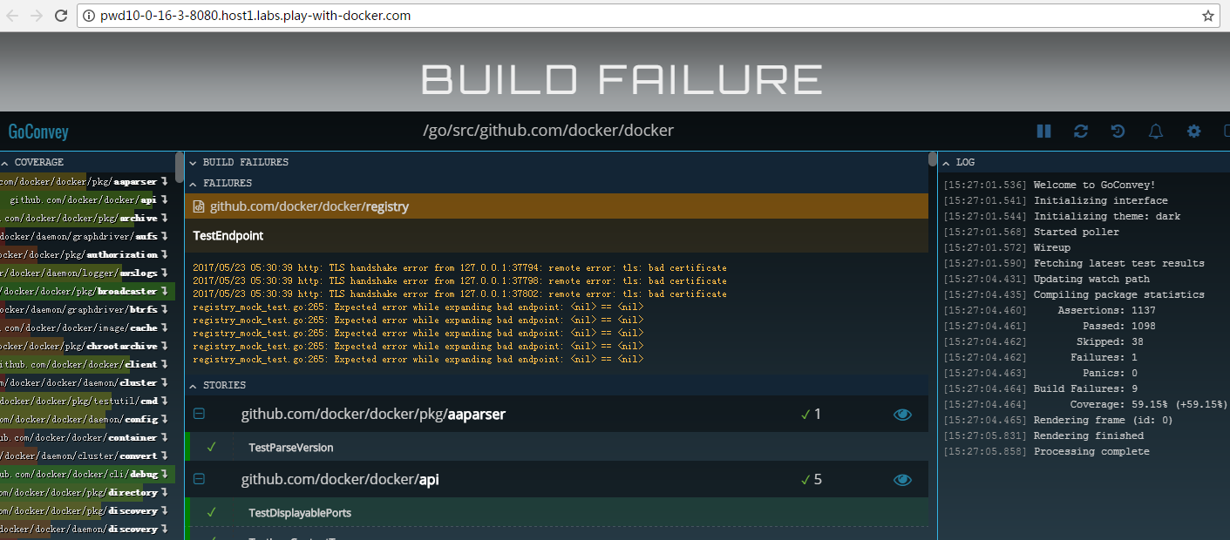This screenshot has width=1230, height=540.
Task: Click the github.com/docker/docker/api story title
Action: pyautogui.click(x=340, y=480)
